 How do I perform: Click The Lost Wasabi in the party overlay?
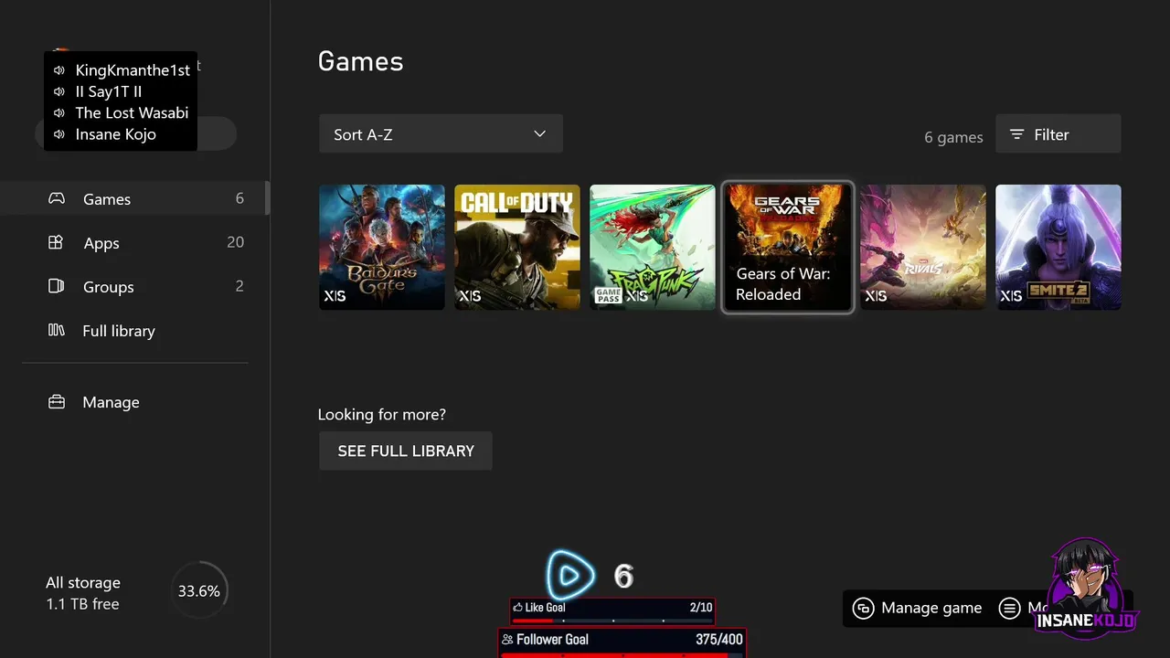coord(132,112)
